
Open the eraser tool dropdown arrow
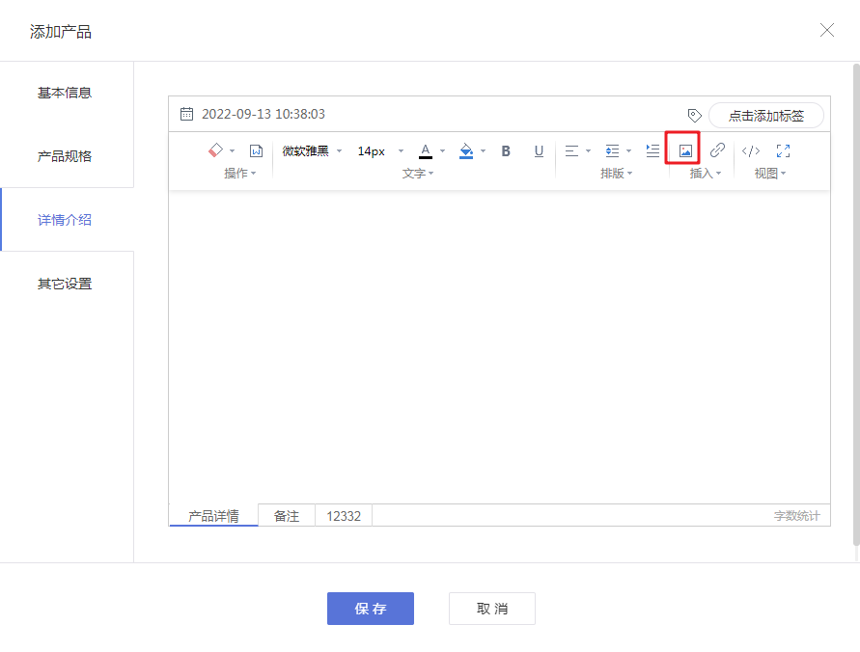point(233,151)
